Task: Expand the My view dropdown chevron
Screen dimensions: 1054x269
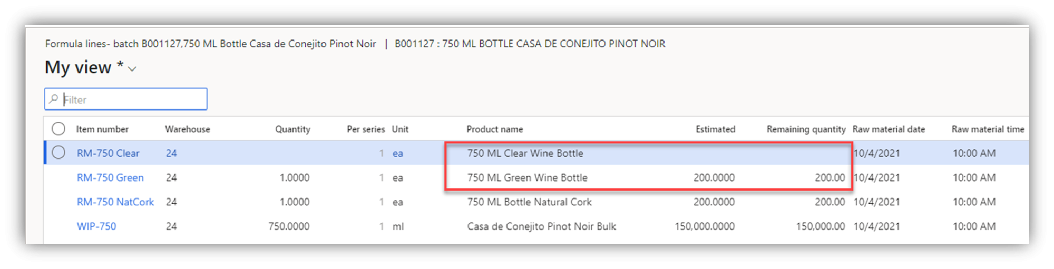Action: 132,69
